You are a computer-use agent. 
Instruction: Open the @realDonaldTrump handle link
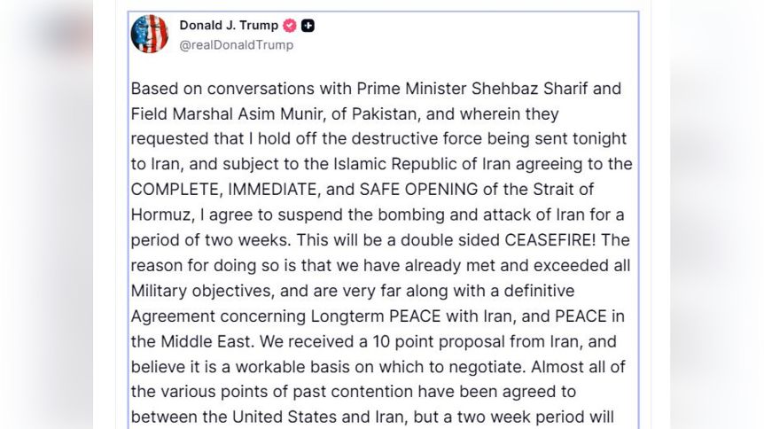(x=236, y=45)
